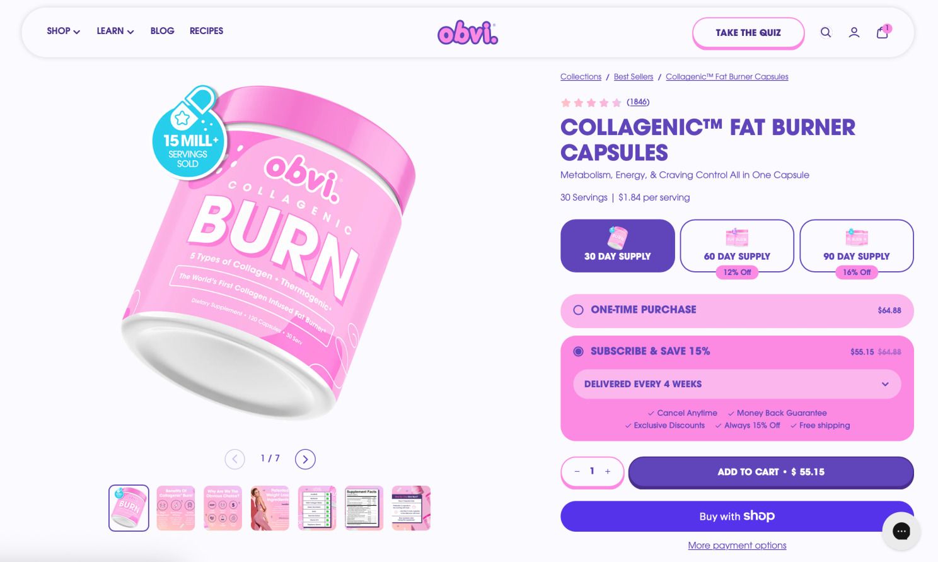Select One-Time Purchase radio option

pos(578,310)
